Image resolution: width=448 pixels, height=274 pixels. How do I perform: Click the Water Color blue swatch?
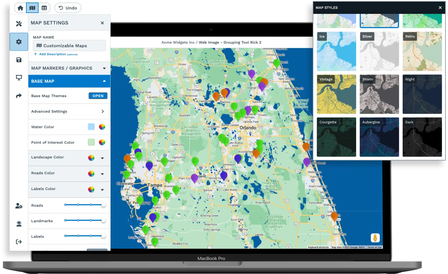point(91,127)
